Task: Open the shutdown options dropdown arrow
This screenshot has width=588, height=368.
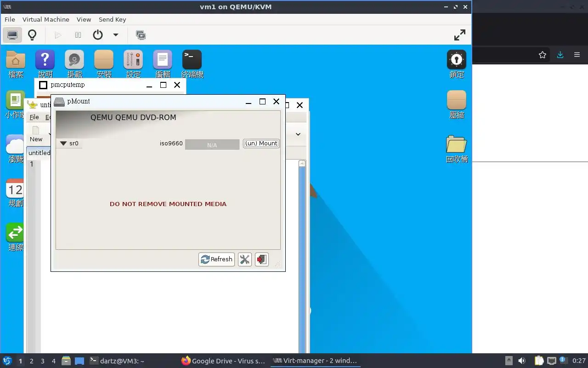Action: (x=116, y=35)
